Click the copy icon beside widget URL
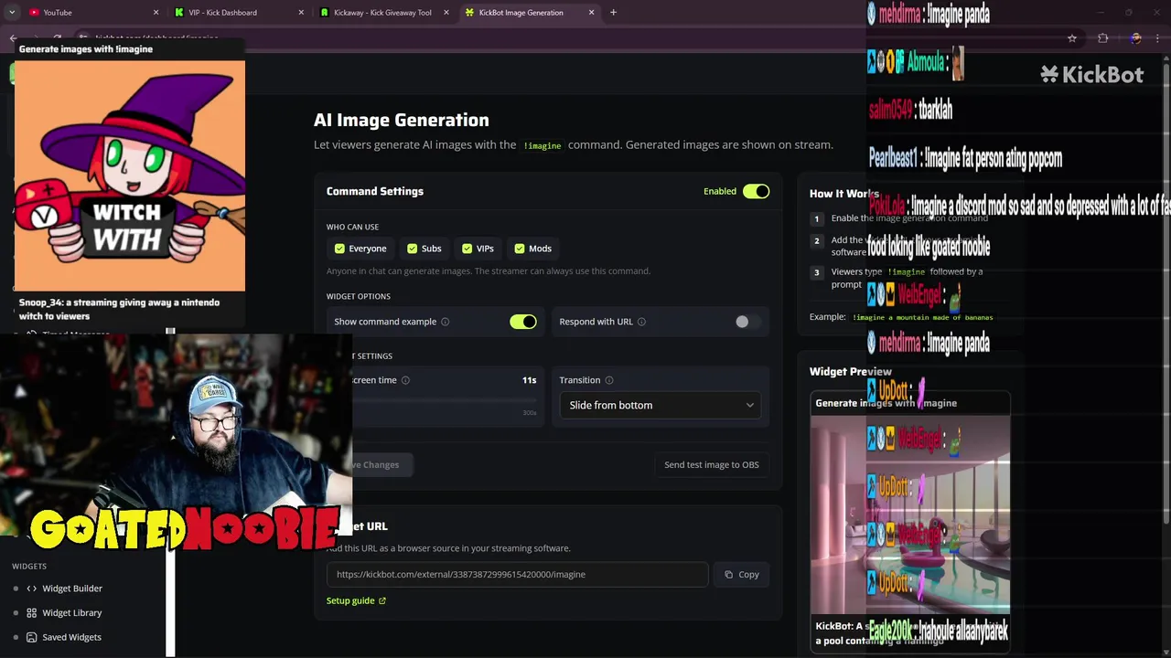 click(x=729, y=575)
